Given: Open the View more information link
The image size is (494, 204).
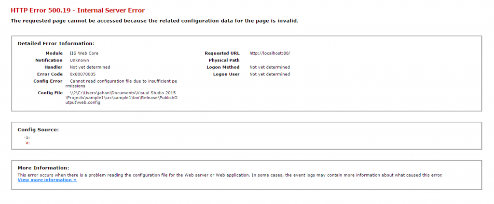Looking at the screenshot, I should [47, 180].
